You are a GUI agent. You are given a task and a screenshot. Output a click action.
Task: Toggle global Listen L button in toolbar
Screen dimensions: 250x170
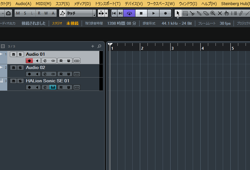pos(32,13)
